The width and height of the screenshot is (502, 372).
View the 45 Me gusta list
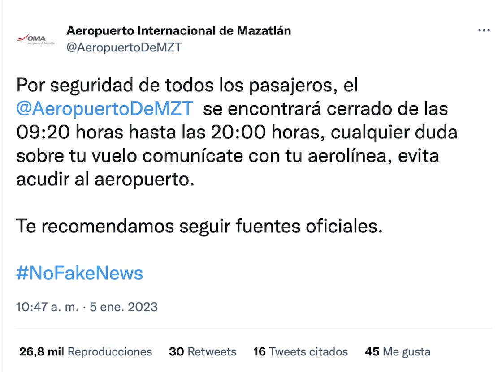tap(398, 352)
